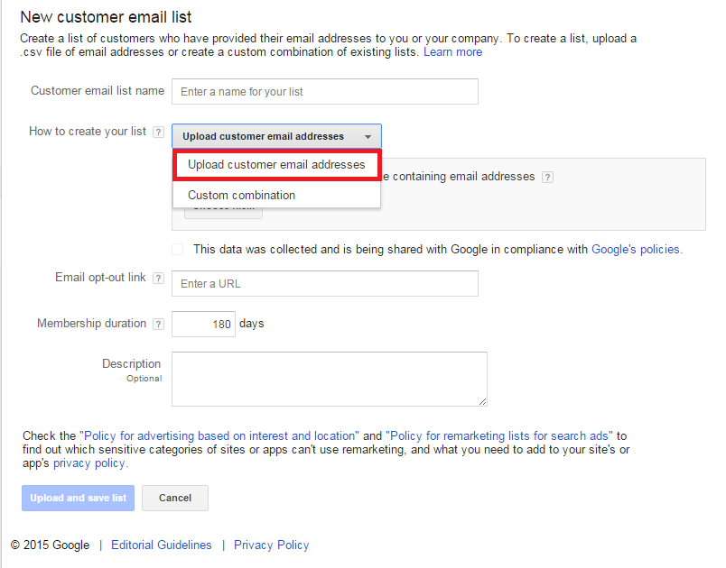
Task: Click the help icon beside How to create your list
Action: [x=160, y=132]
